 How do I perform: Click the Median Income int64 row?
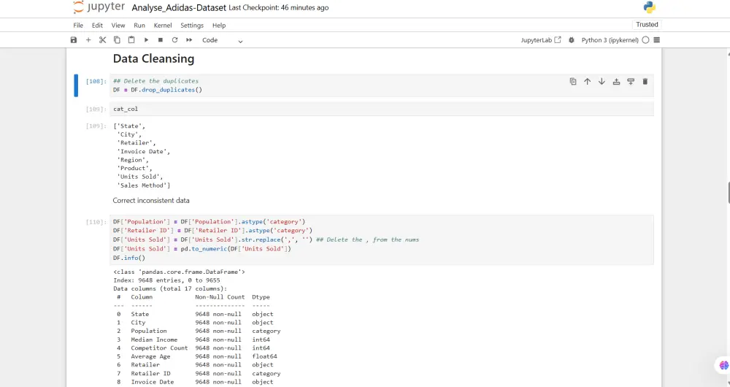pyautogui.click(x=193, y=340)
